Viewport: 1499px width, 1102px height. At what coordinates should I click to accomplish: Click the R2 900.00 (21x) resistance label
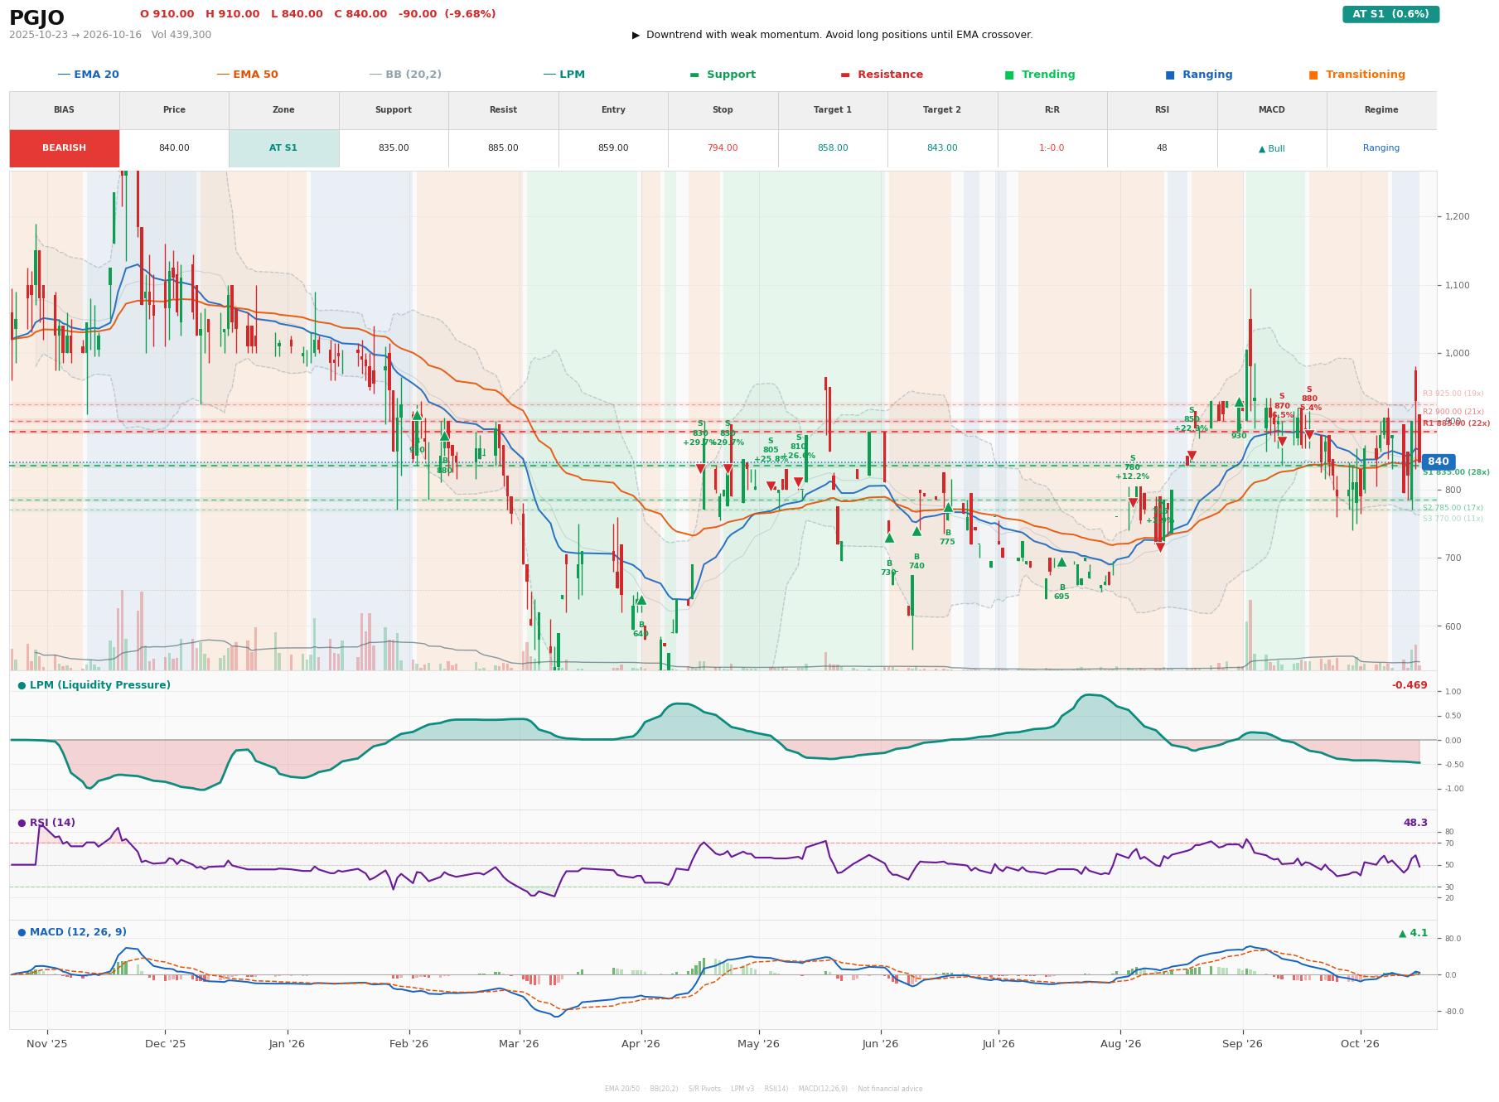coord(1453,412)
